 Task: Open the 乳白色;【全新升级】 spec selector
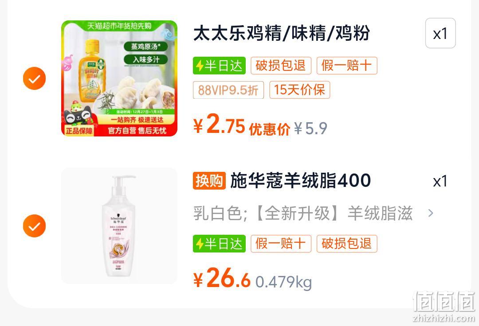pos(314,213)
